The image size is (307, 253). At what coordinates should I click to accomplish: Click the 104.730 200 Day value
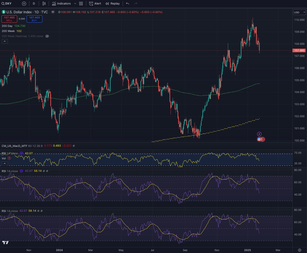tap(20, 26)
